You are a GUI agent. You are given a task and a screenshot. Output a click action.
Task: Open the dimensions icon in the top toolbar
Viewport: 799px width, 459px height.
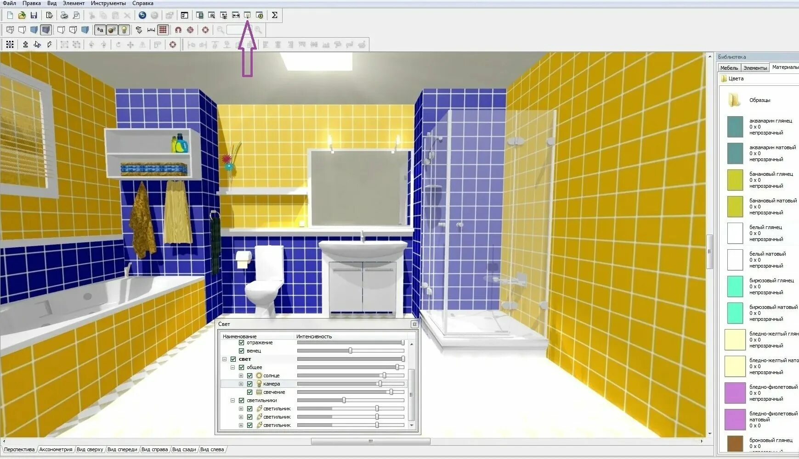click(236, 15)
